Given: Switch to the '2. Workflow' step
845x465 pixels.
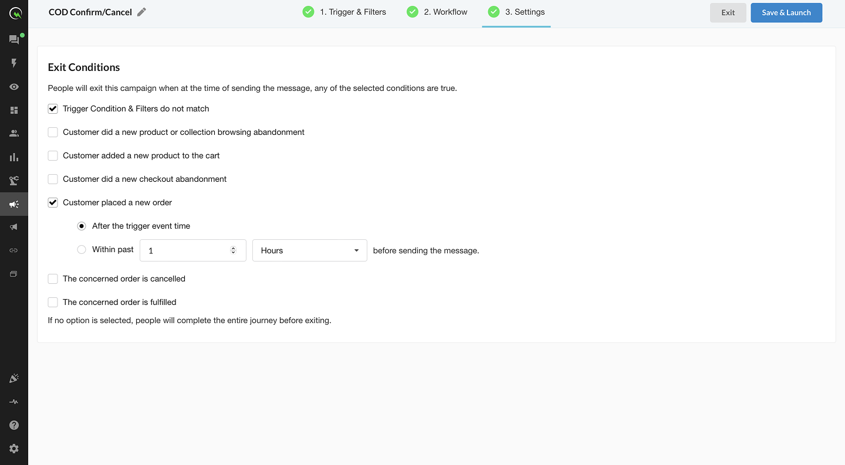Looking at the screenshot, I should [x=437, y=12].
